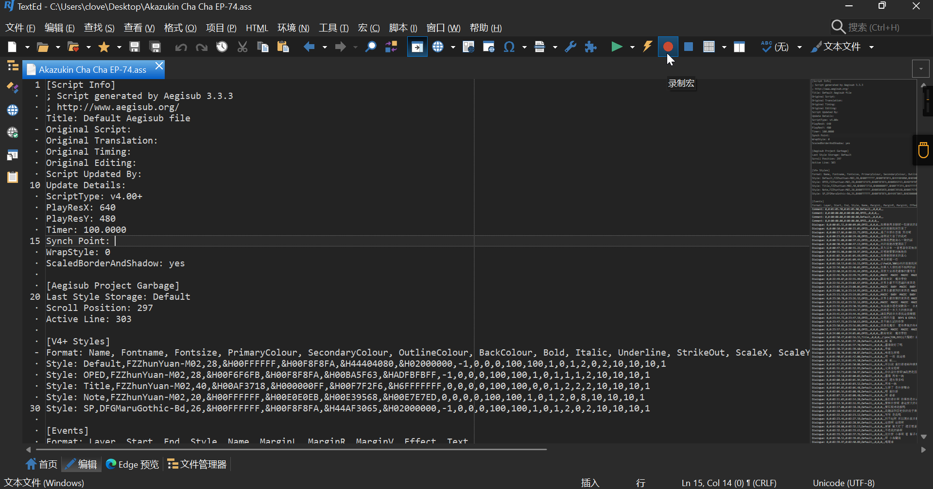This screenshot has height=489, width=933.
Task: Open the clipboard panel in left sidebar
Action: pyautogui.click(x=13, y=177)
